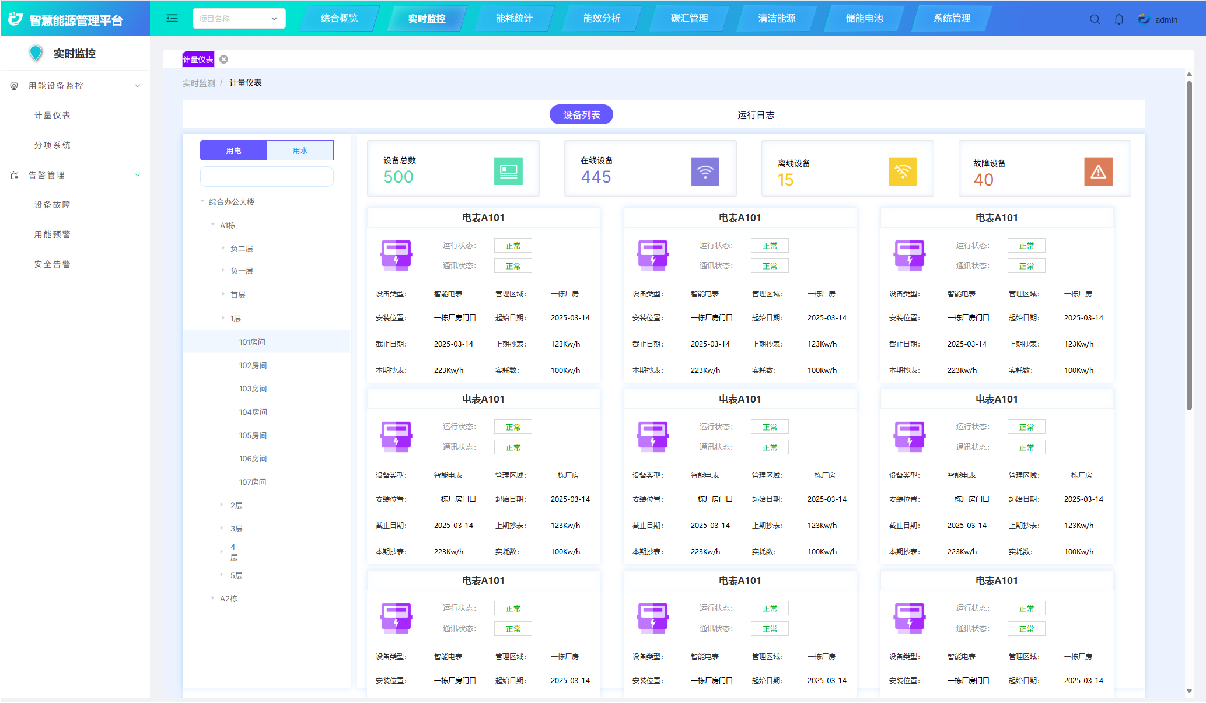Screen dimensions: 1206x703
Task: Click the 告警管理 sidebar icon
Action: click(x=14, y=175)
